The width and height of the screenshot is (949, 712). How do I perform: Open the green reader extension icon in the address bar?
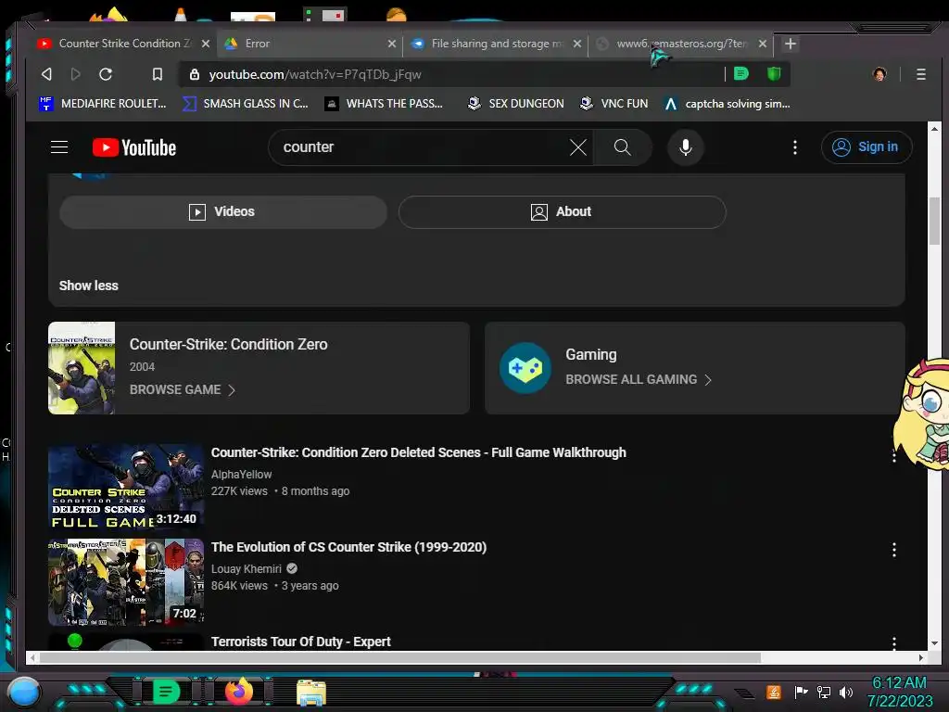coord(741,74)
